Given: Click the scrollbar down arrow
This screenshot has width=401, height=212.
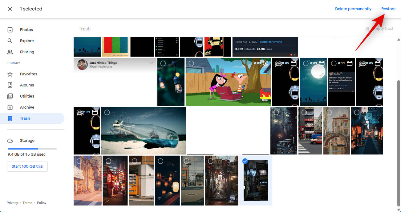Looking at the screenshot, I should [399, 210].
